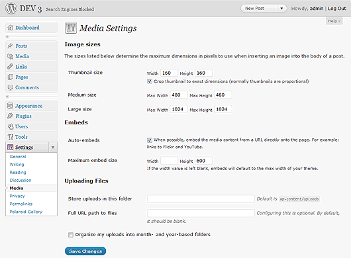Viewport: 351px width, 258px height.
Task: Click the Maximum embed Width field
Action: coord(170,161)
